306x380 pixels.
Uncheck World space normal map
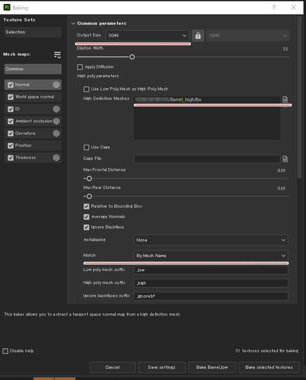(11, 97)
